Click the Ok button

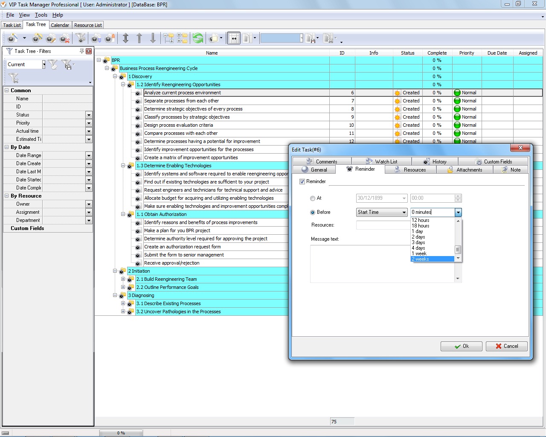point(461,346)
